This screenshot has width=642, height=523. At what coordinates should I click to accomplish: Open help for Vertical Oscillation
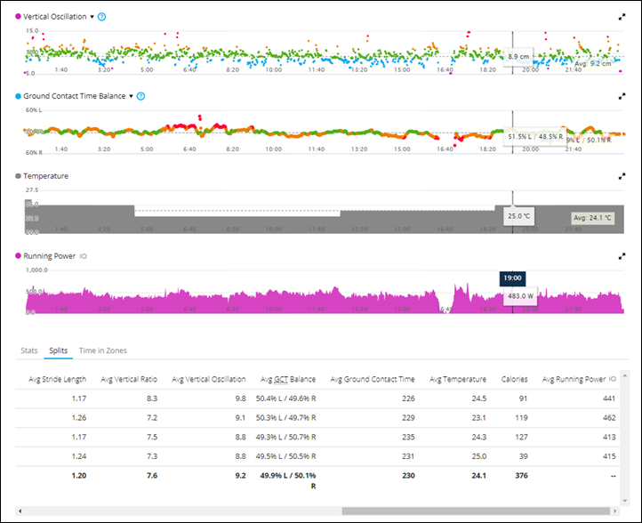pos(102,17)
